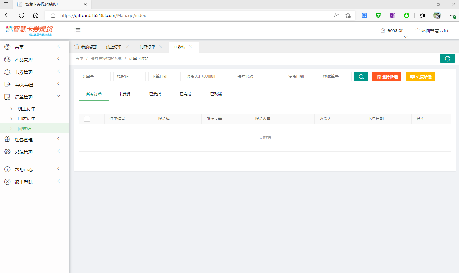Tick the select-all checkbox in table header
This screenshot has height=273, width=459.
(x=87, y=119)
